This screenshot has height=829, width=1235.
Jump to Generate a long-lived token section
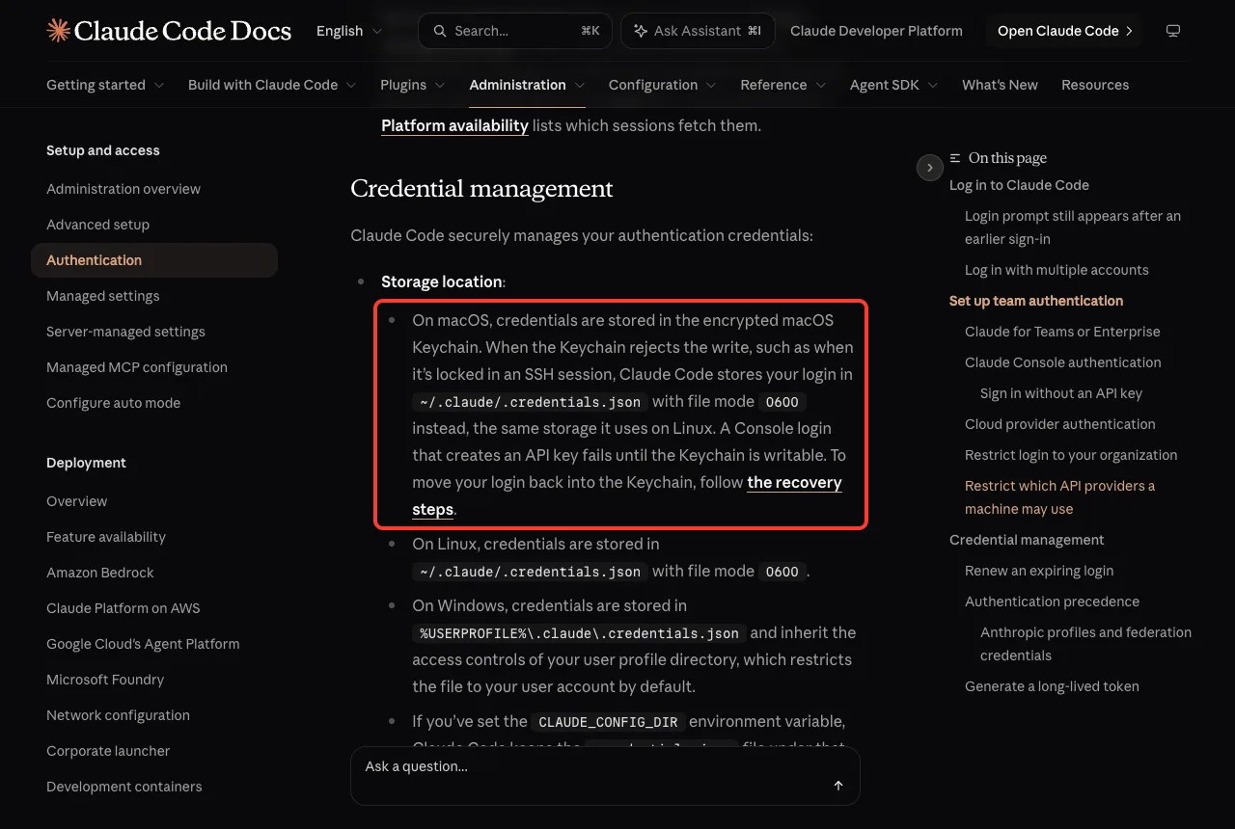tap(1052, 686)
